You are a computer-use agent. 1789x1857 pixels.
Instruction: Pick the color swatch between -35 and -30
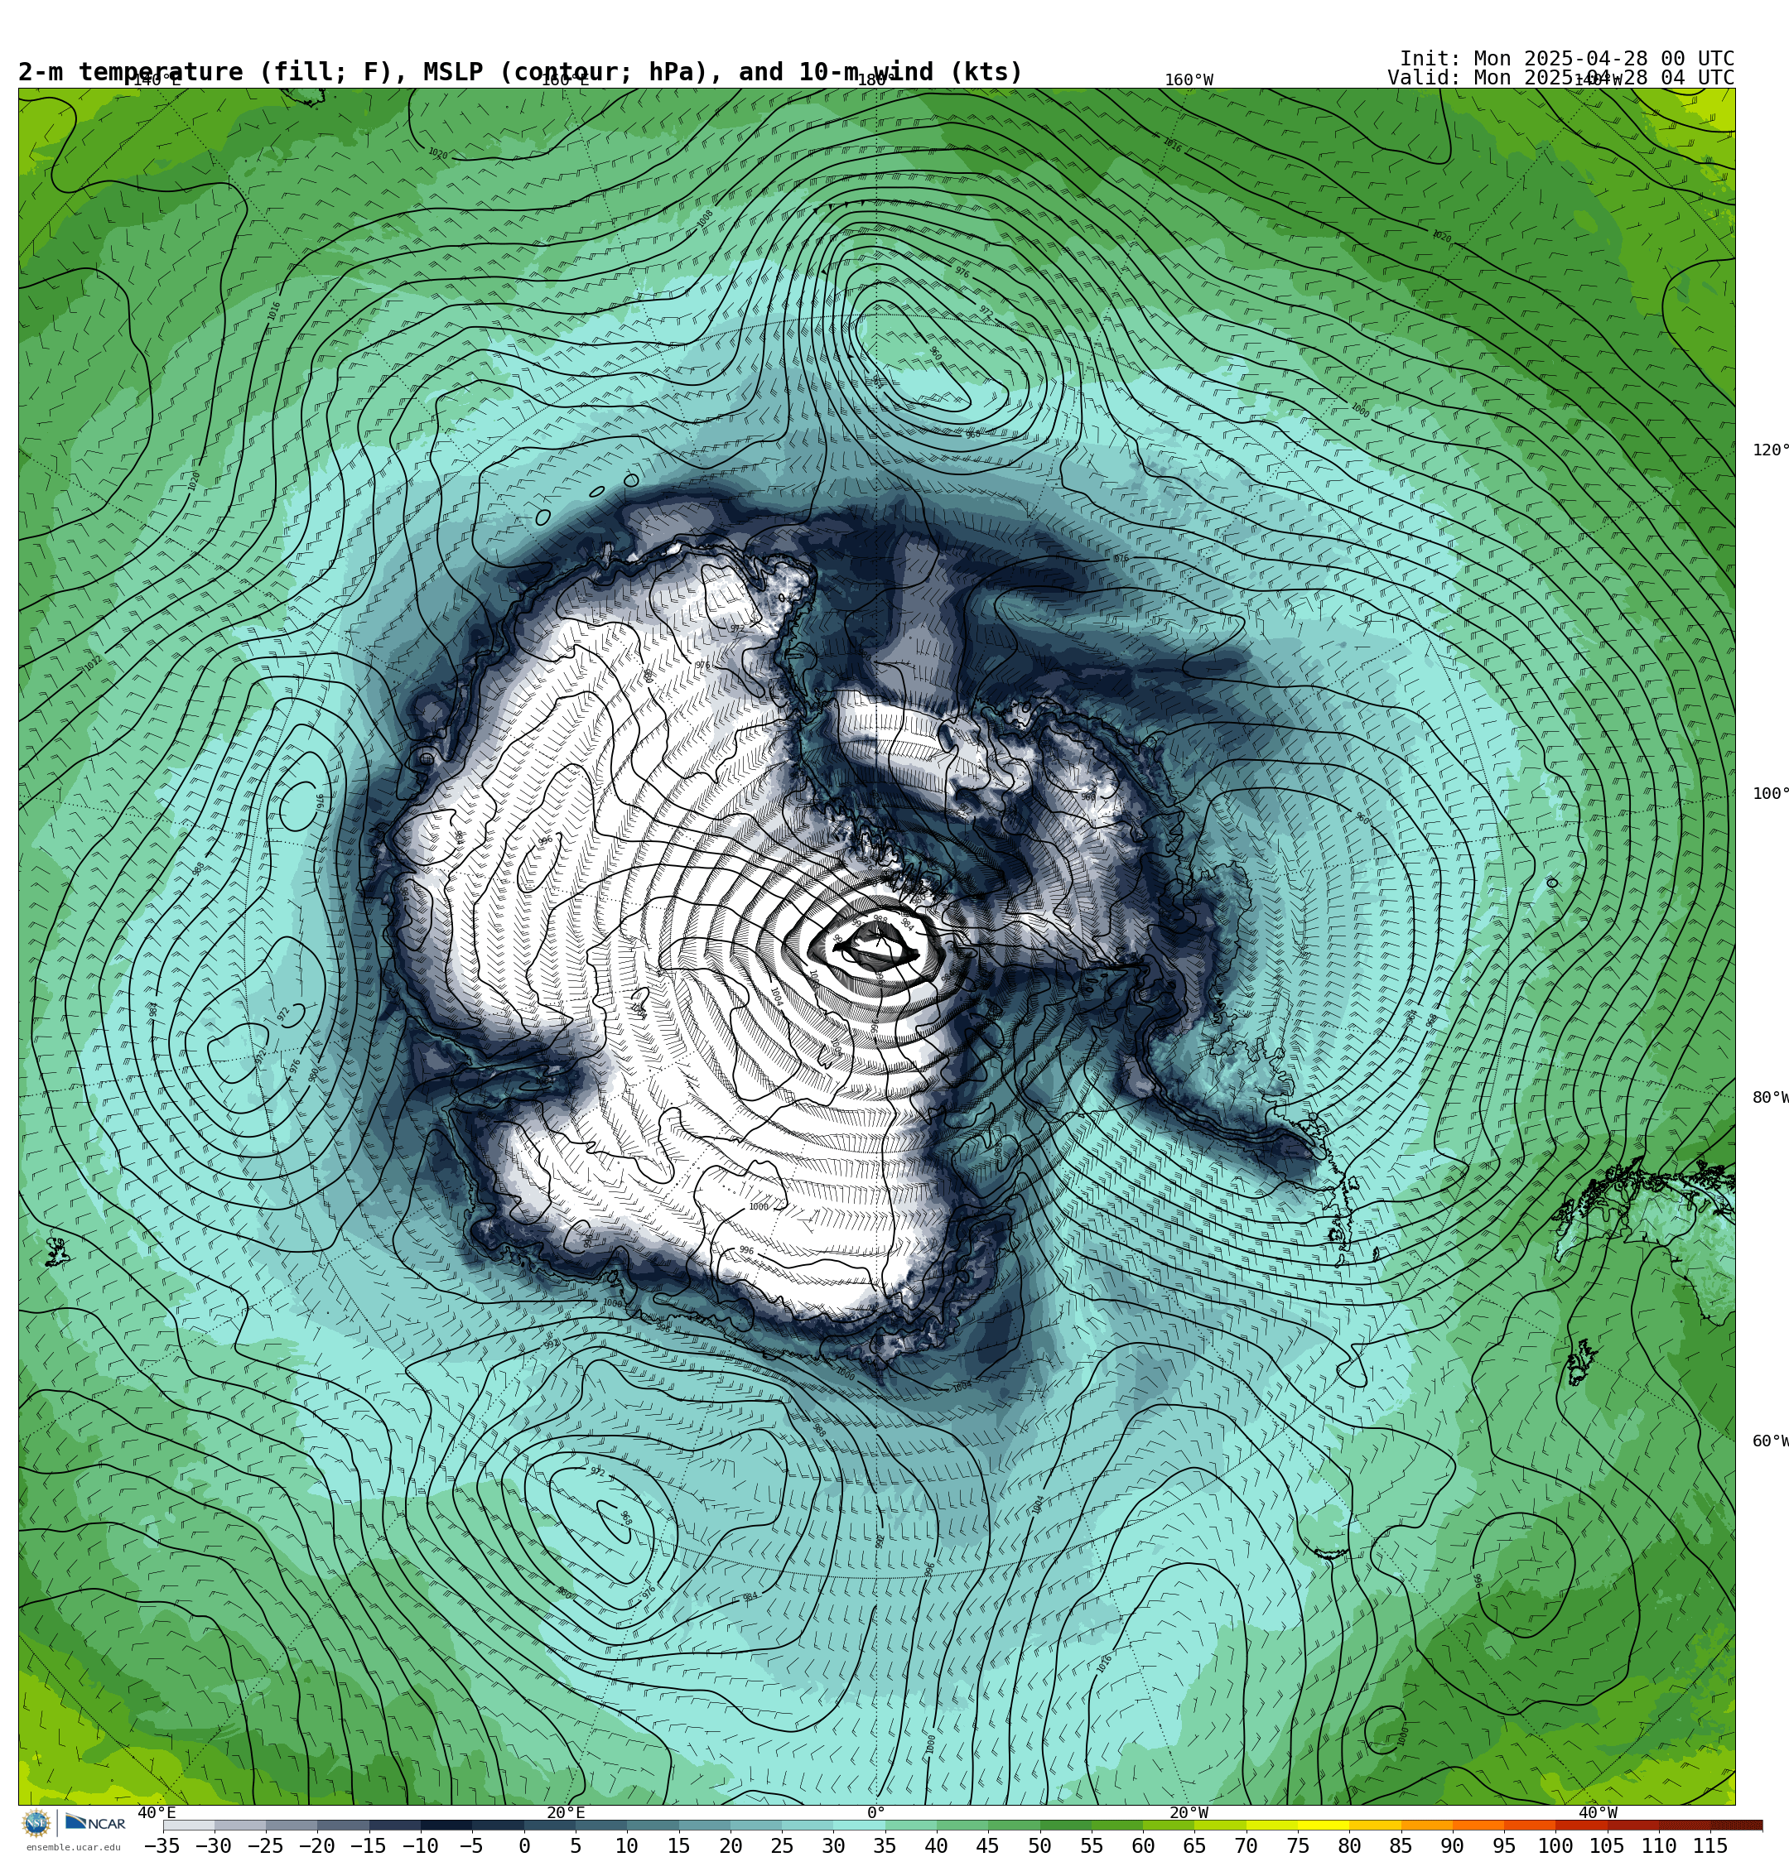(x=189, y=1825)
